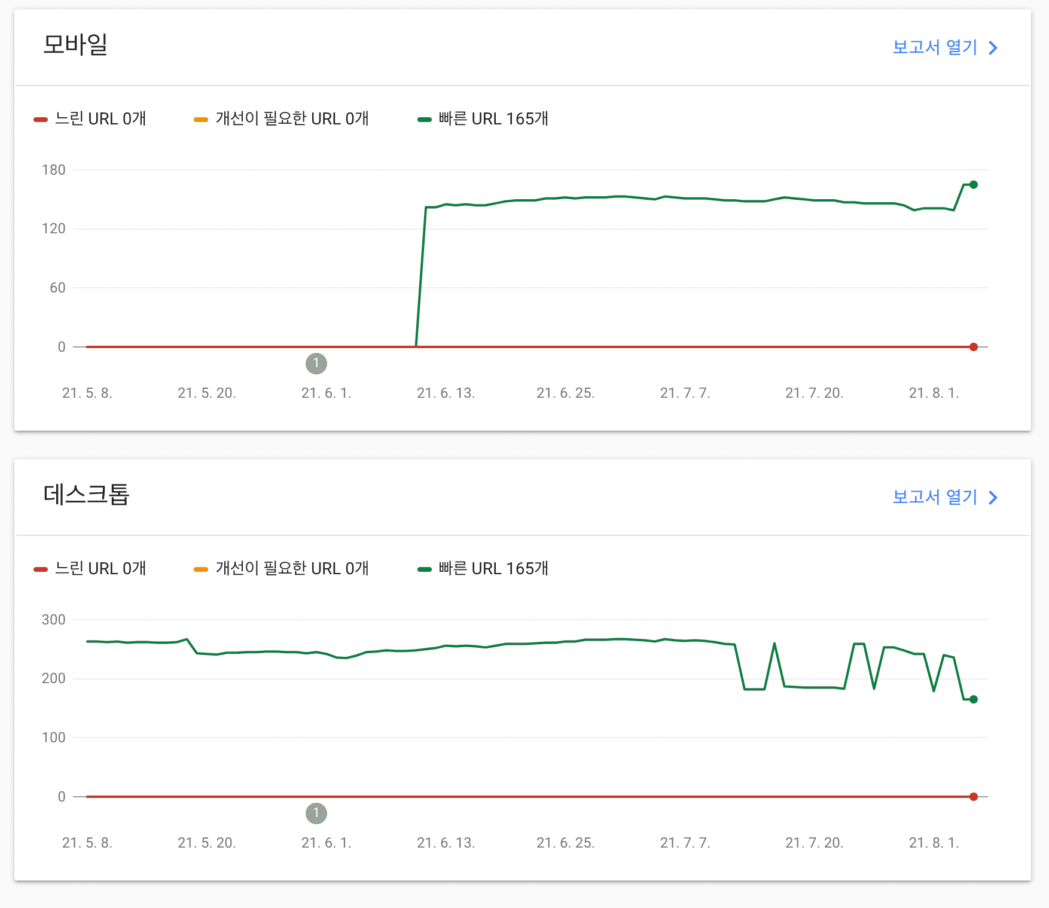Viewport: 1049px width, 908px height.
Task: Click green endpoint dot on mobile chart
Action: 974,185
